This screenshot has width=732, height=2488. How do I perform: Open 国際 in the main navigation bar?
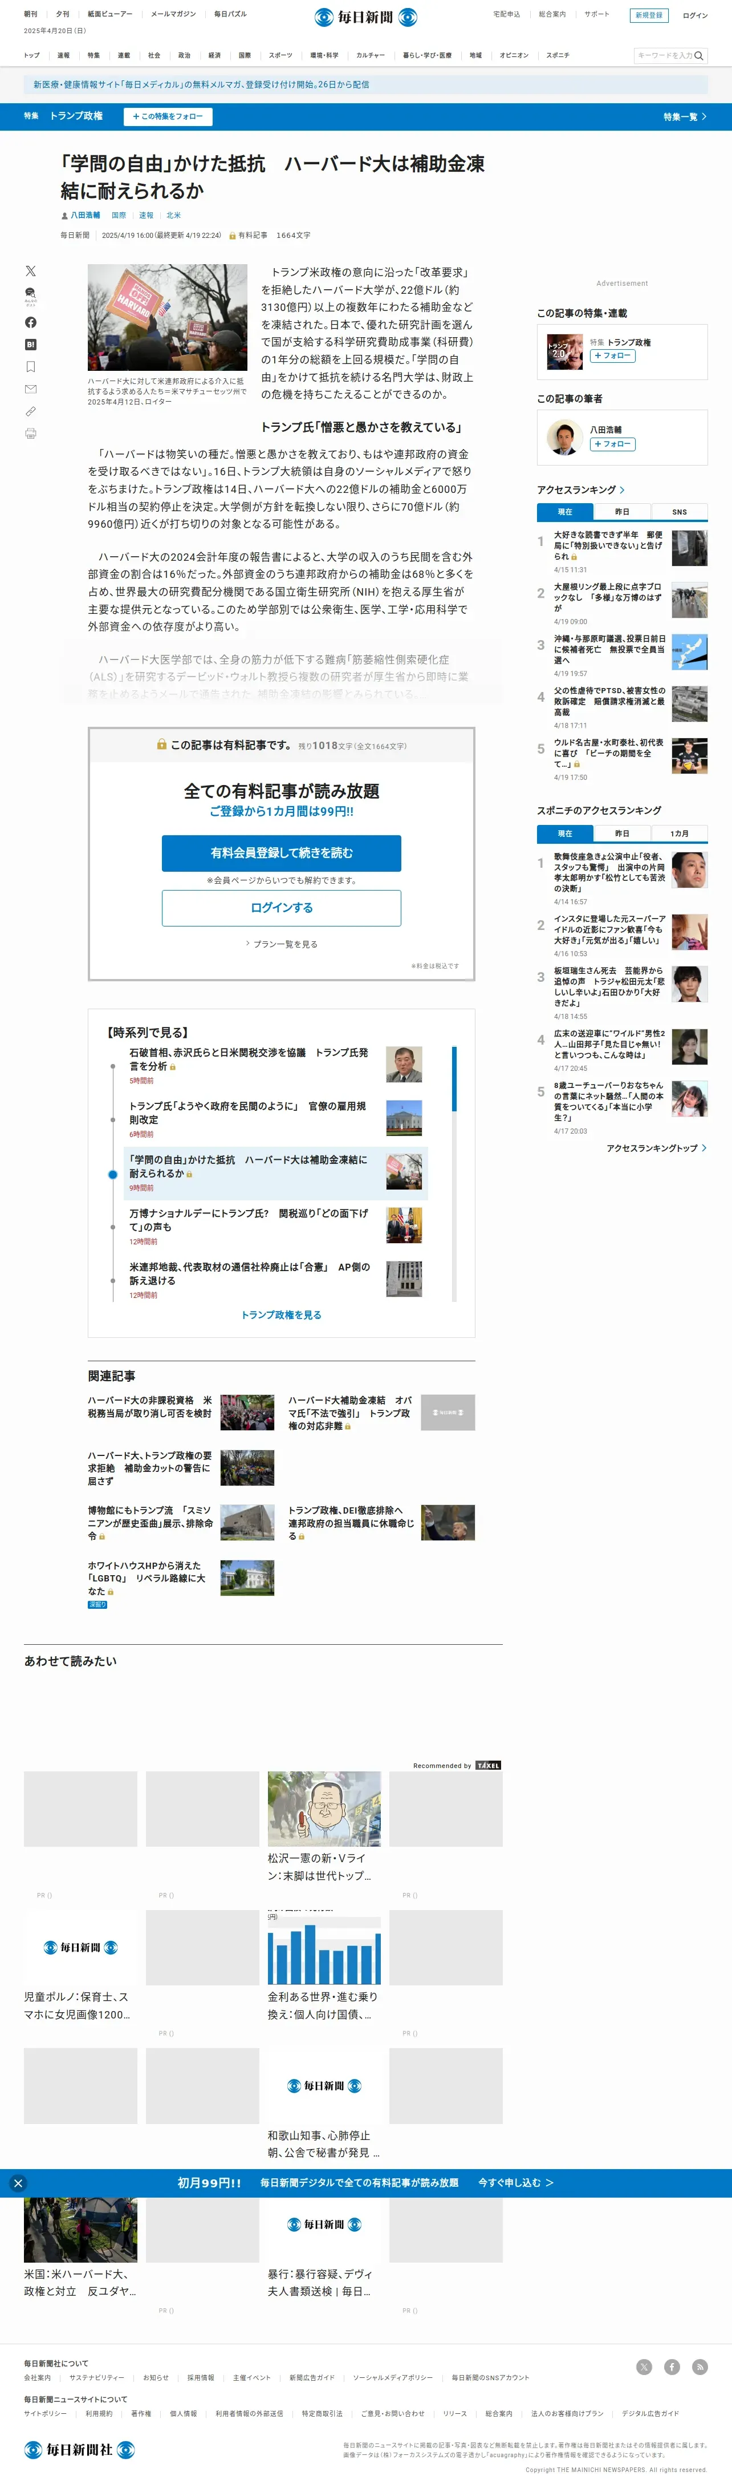tap(245, 56)
